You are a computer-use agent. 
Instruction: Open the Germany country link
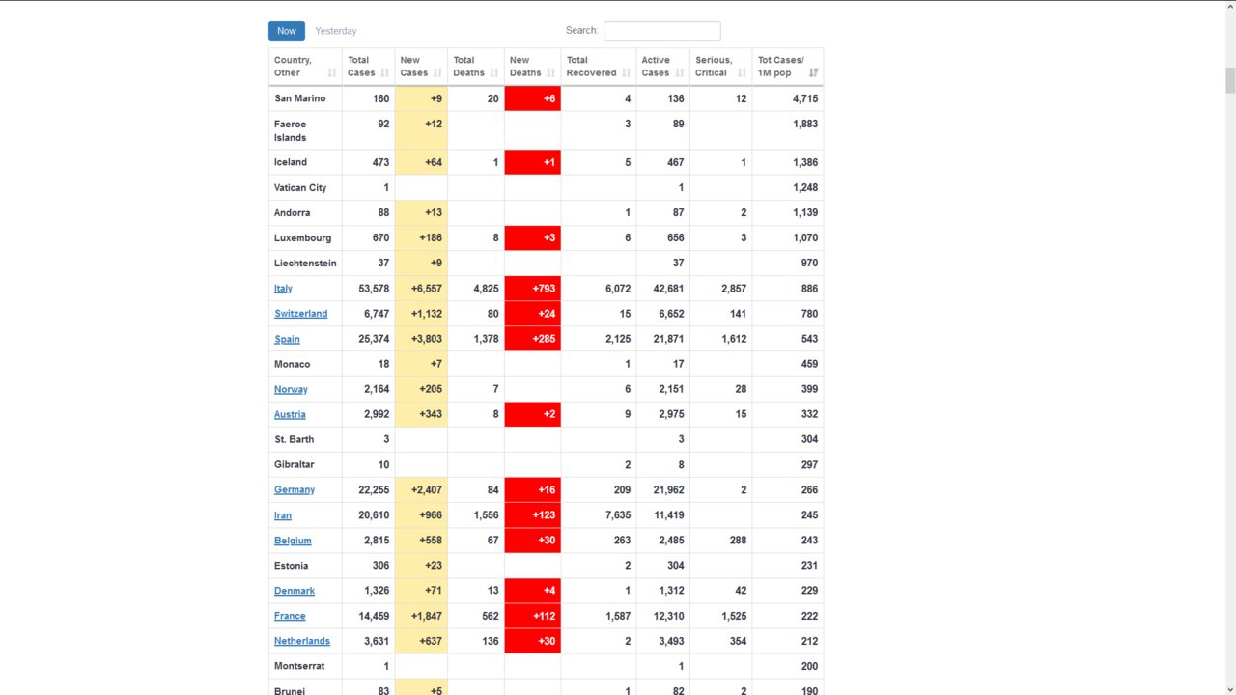295,490
